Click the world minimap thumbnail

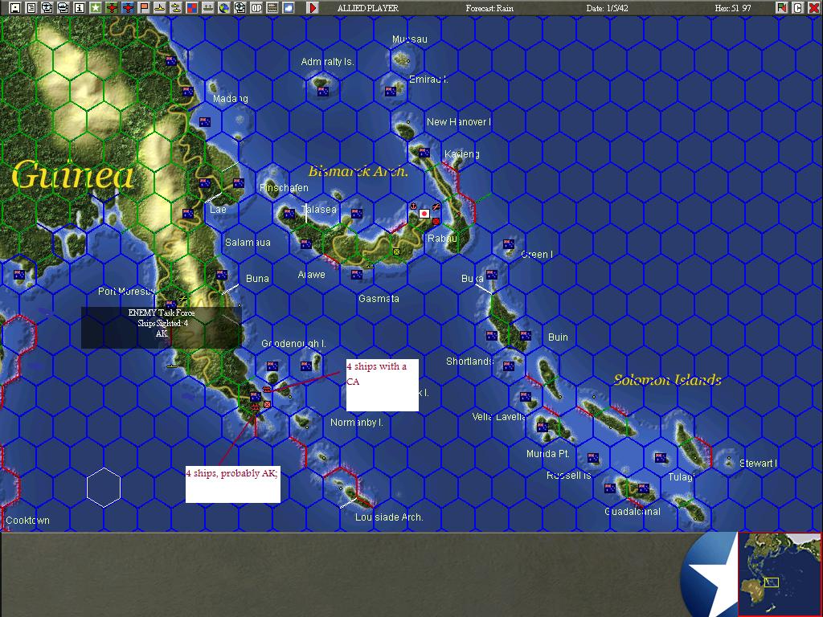780,574
